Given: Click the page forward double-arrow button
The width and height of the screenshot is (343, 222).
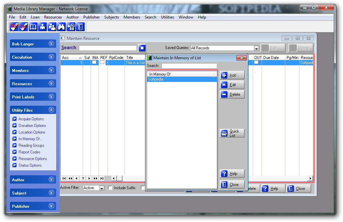Looking at the screenshot, I should click(x=96, y=178).
